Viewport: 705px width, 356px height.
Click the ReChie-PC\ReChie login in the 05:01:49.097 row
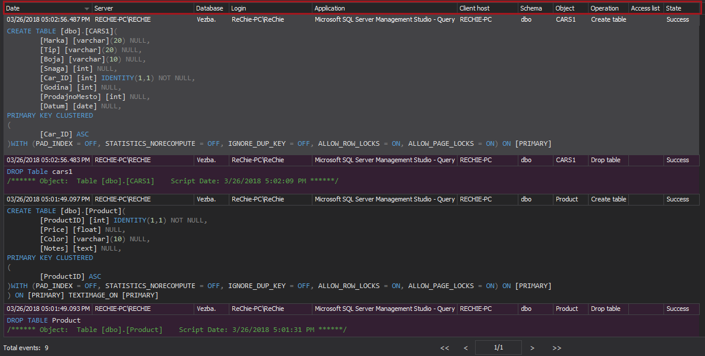[270, 199]
